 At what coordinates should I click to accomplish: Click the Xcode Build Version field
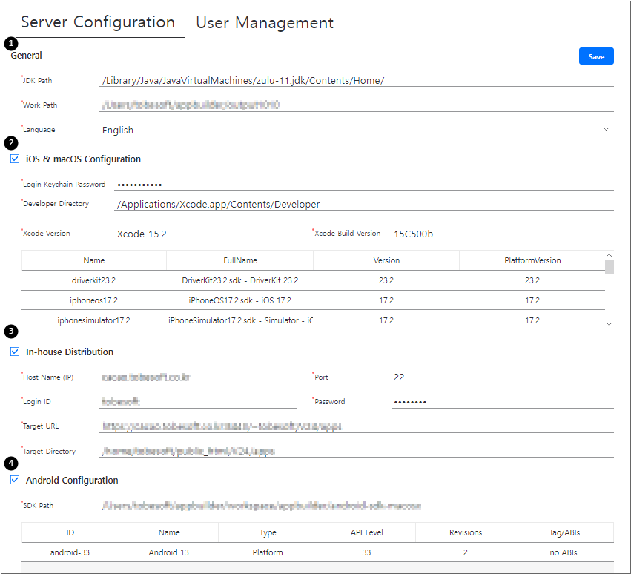click(502, 234)
